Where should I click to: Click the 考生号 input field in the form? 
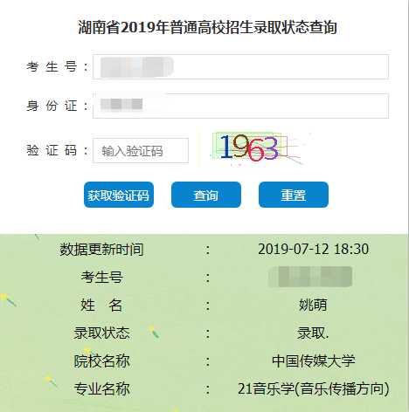240,66
